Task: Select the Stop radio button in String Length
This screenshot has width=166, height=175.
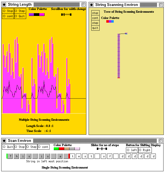Action: (8, 11)
